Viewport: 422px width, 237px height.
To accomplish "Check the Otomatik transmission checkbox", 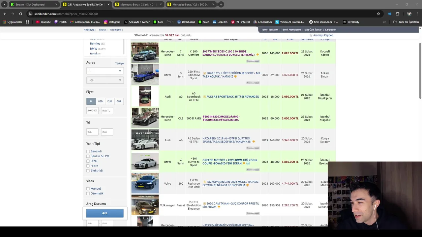I will click(88, 194).
